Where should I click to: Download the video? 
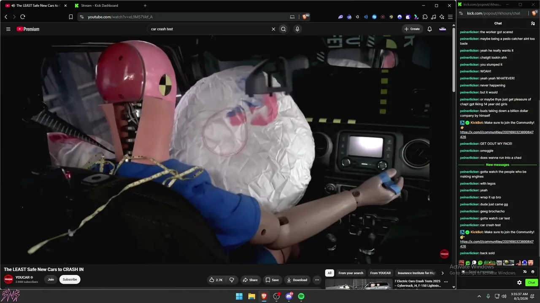coord(297,280)
